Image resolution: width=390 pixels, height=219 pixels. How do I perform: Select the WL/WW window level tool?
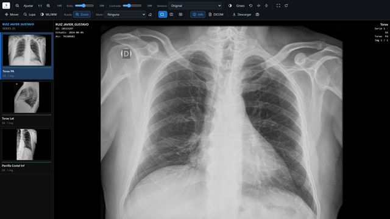(x=49, y=15)
